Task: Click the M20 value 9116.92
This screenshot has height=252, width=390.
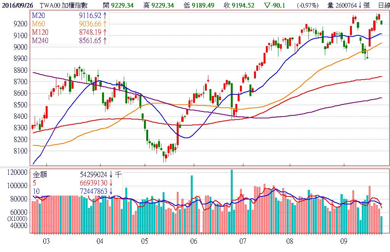Action: pos(90,15)
